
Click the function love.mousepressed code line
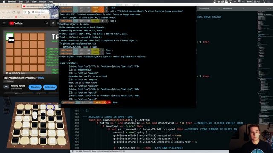(119, 120)
